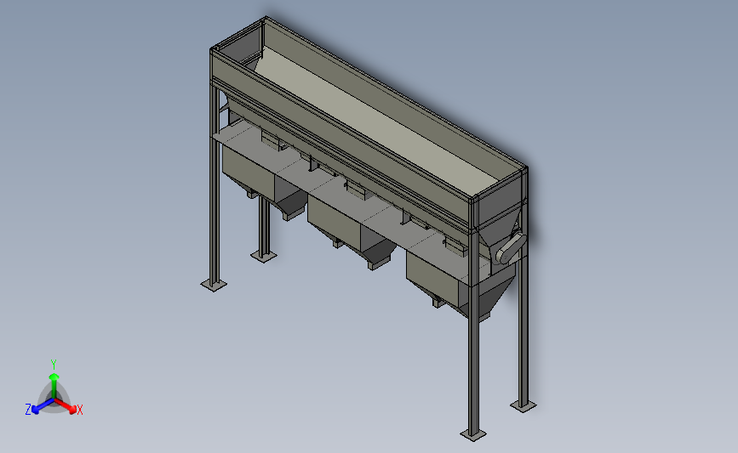Select the base plate of the rear-right support leg
Viewport: 738px width, 453px height.
(523, 405)
